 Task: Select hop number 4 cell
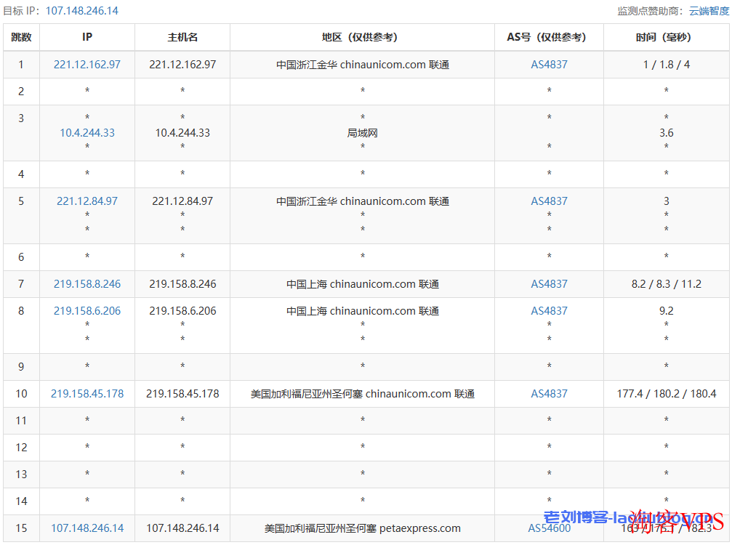coord(21,174)
